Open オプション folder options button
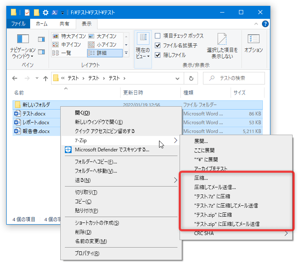Screen dimensions: 298x266 click(x=254, y=43)
